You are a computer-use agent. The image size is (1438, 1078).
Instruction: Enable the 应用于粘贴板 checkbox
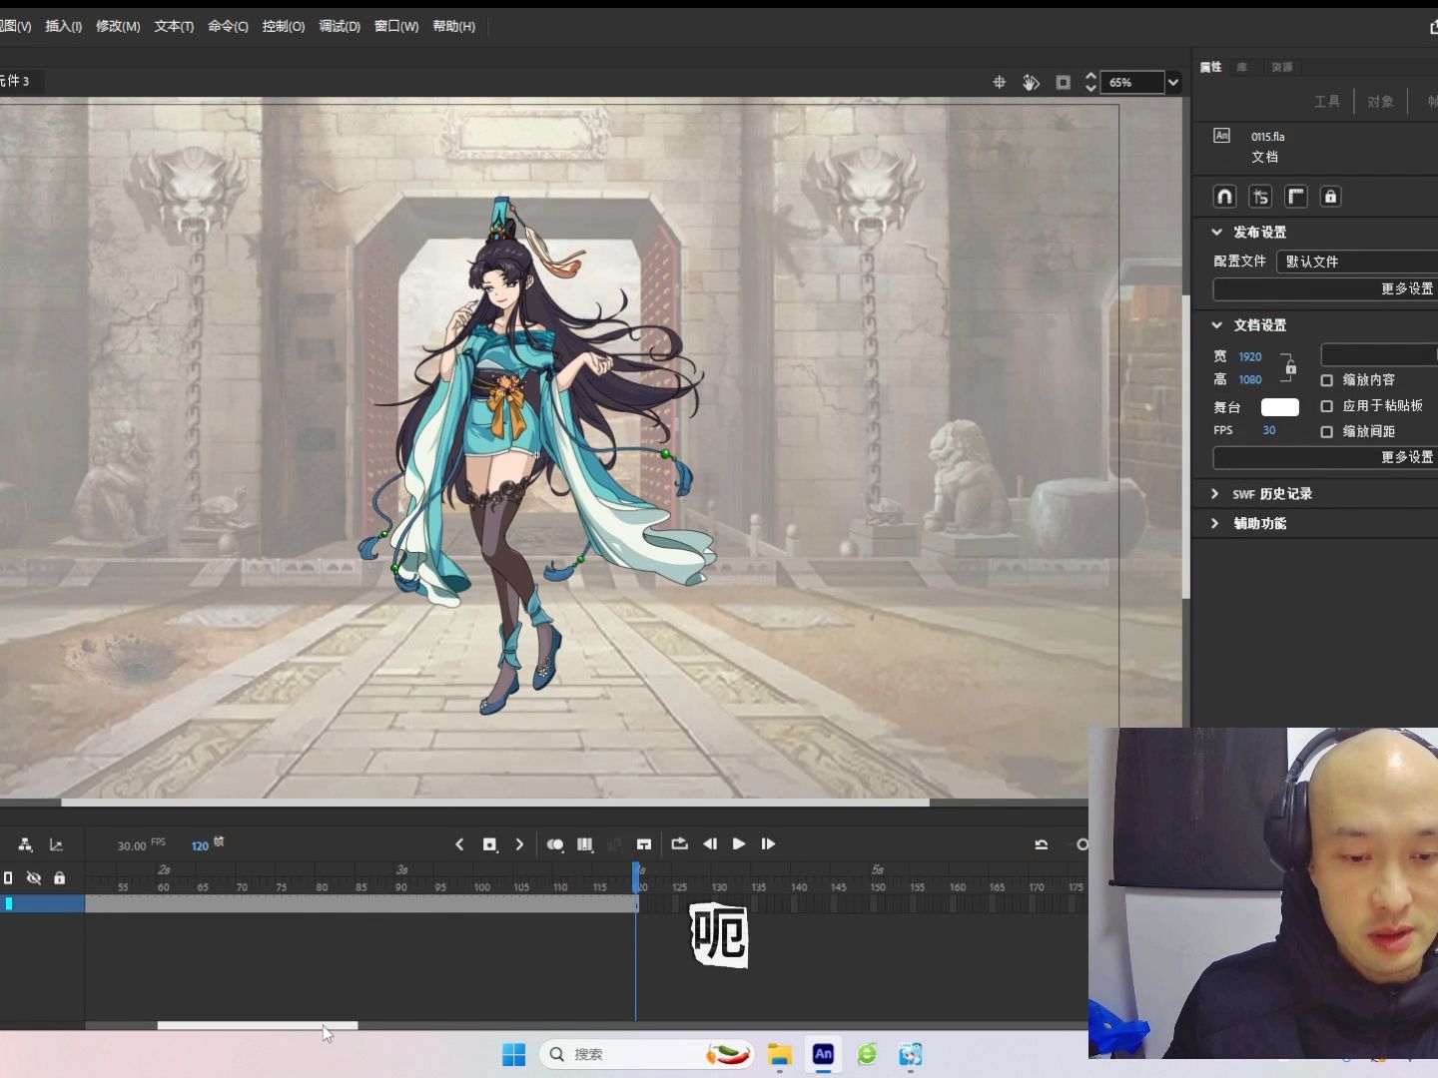pyautogui.click(x=1327, y=406)
